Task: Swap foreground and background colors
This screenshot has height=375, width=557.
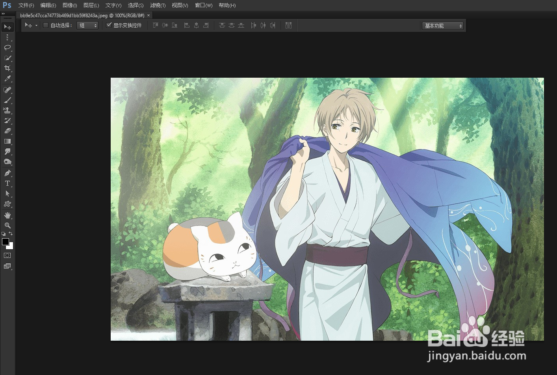Action: (x=11, y=233)
